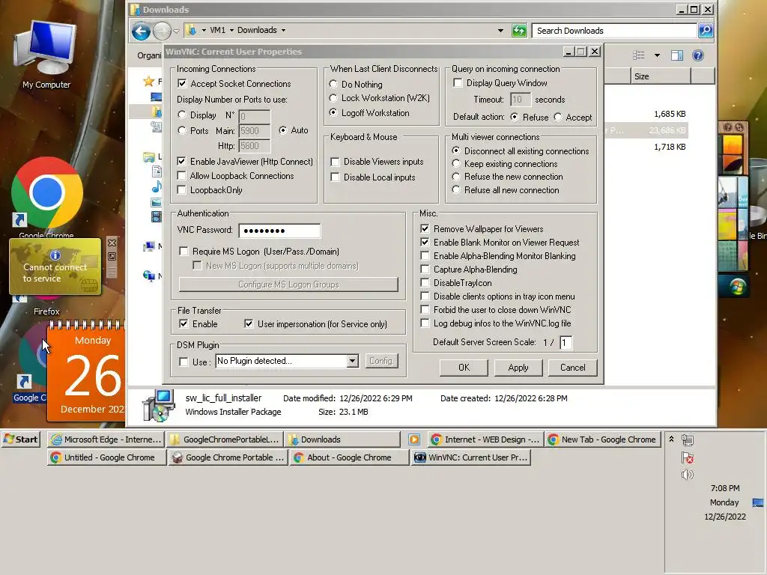This screenshot has height=575, width=767.
Task: Enable DisableTrayIcon checkbox
Action: pos(425,282)
